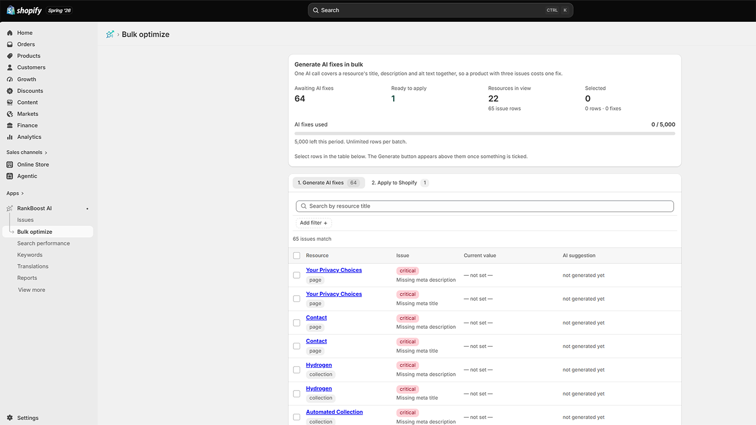The image size is (756, 425).
Task: Click the "65 issues match" count text
Action: coord(312,239)
